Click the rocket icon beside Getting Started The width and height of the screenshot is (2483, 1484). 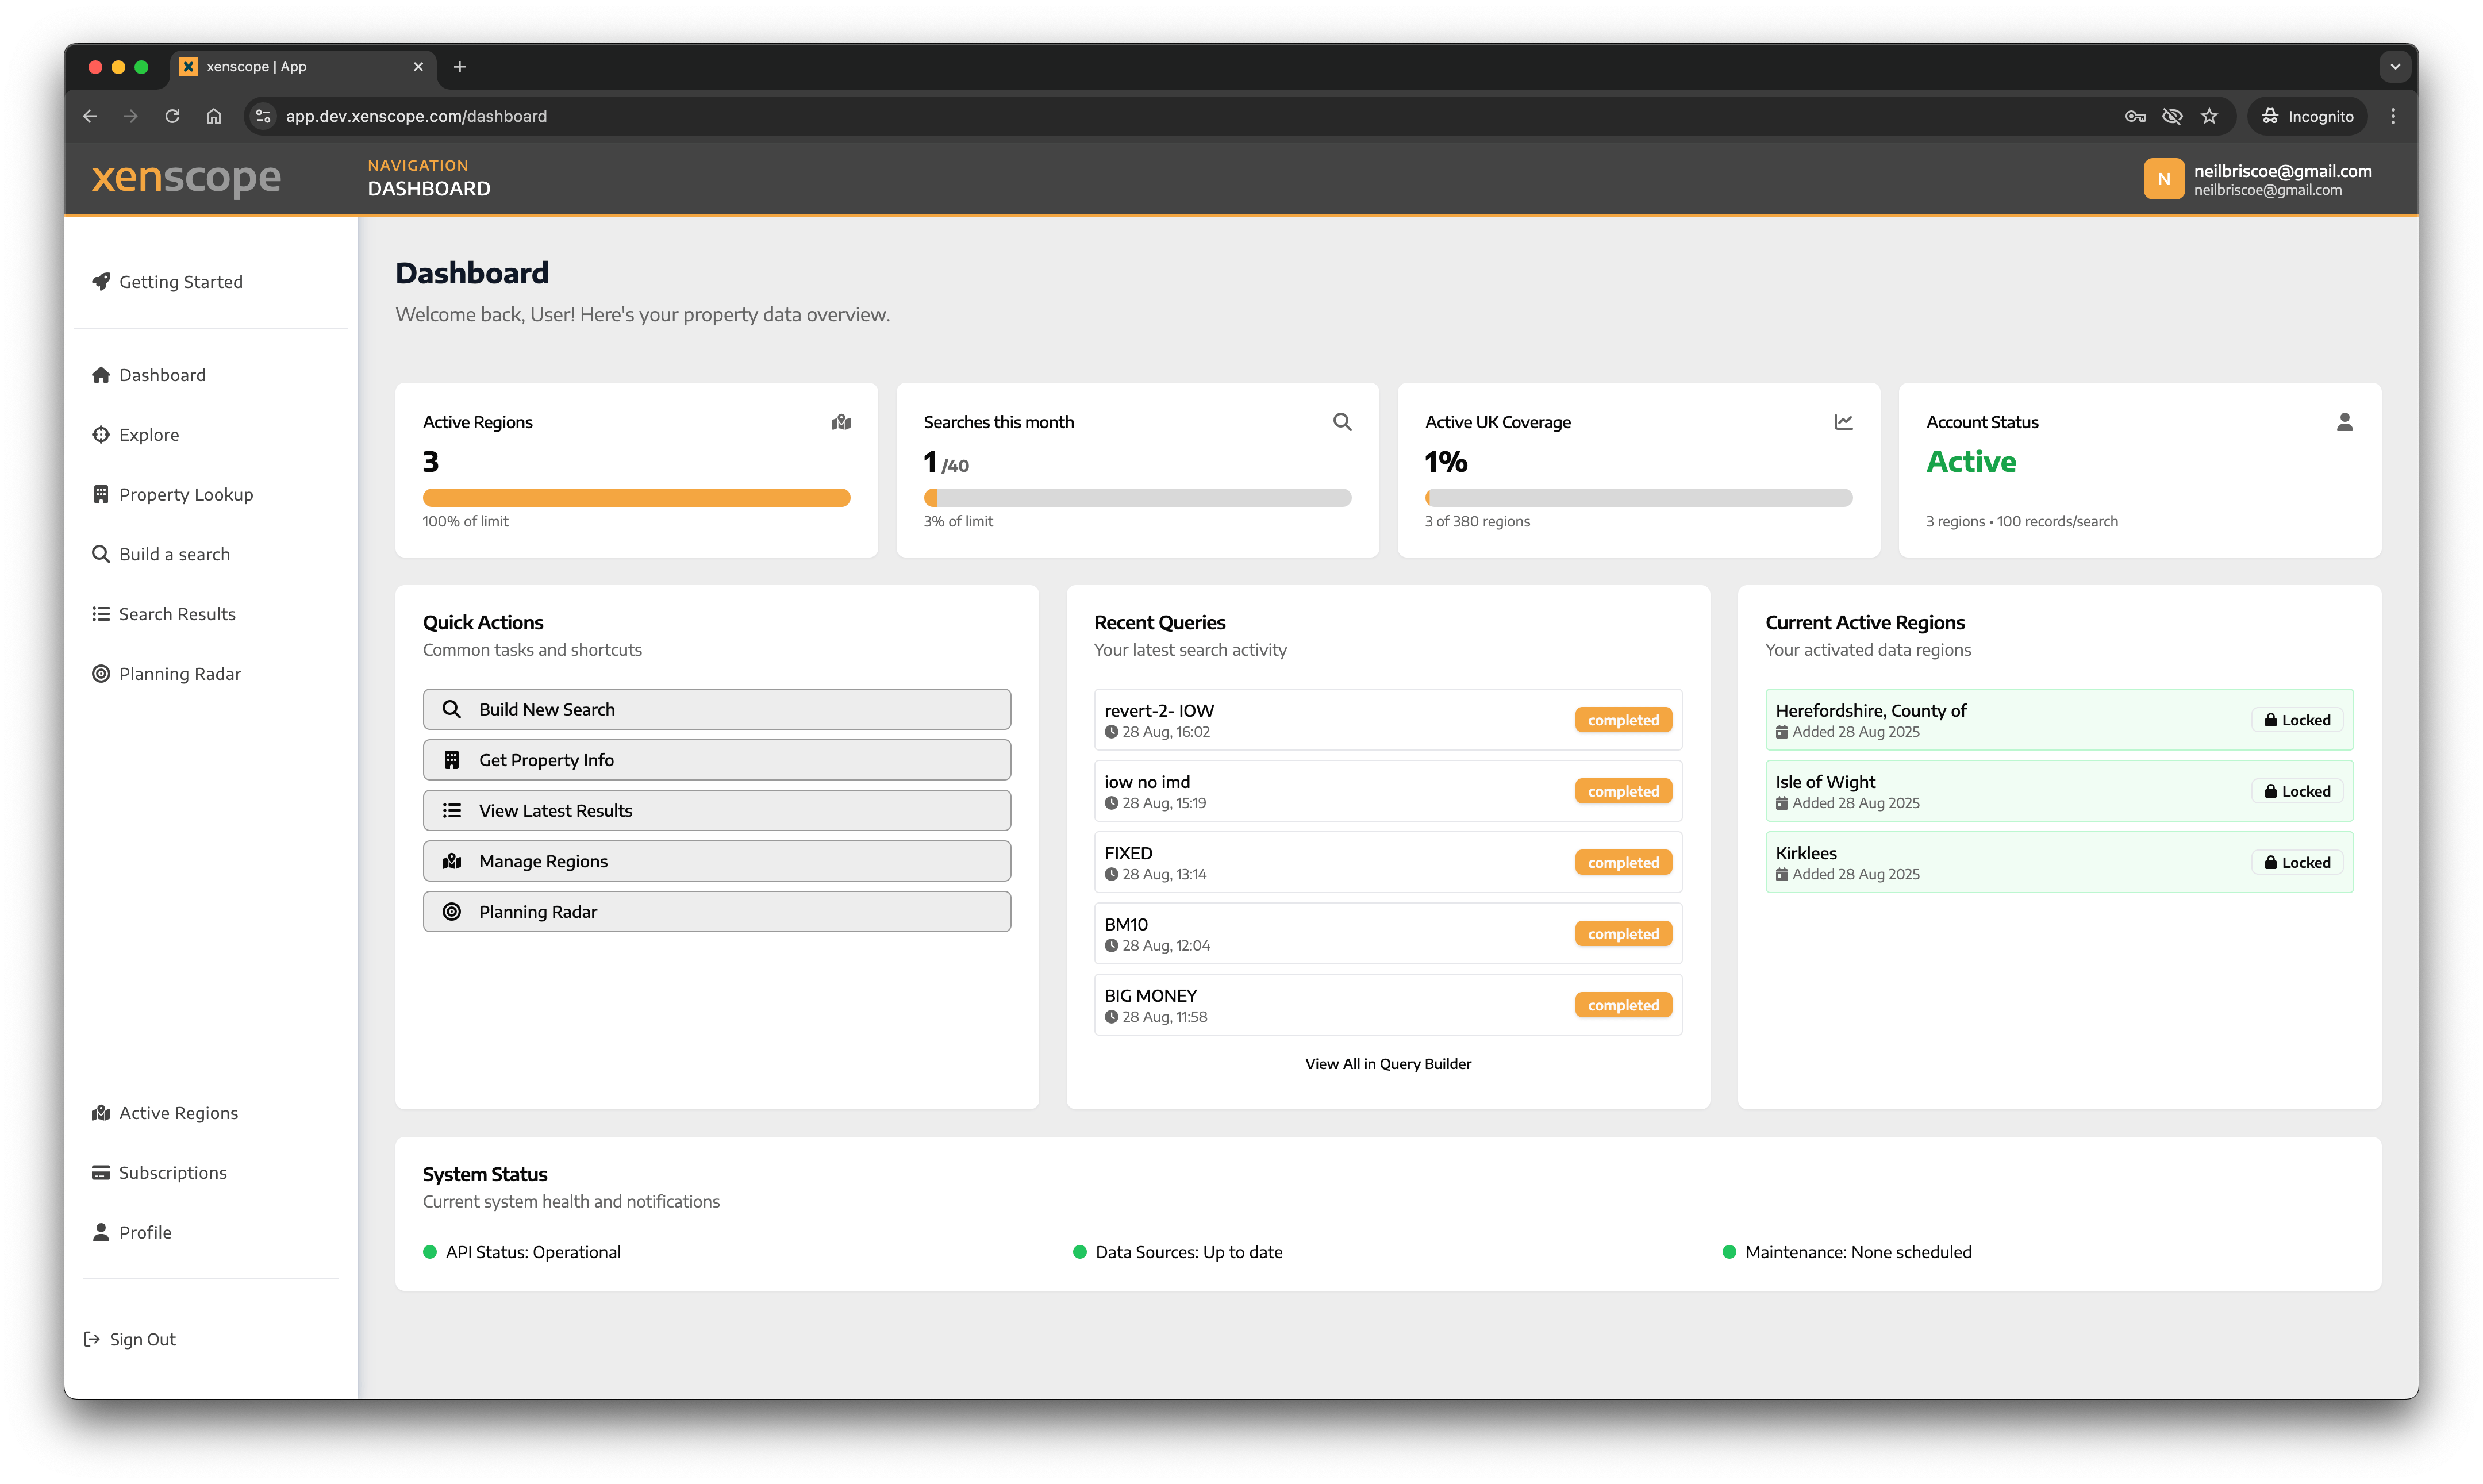click(x=101, y=282)
